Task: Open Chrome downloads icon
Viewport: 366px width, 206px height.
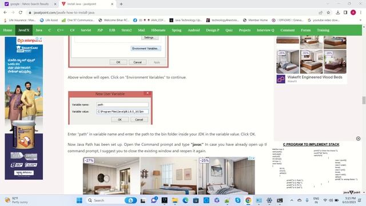Action: (x=338, y=13)
